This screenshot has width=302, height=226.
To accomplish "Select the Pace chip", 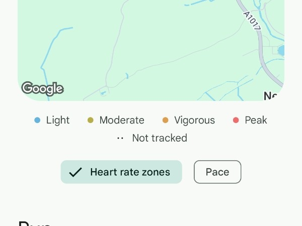I will pyautogui.click(x=217, y=172).
